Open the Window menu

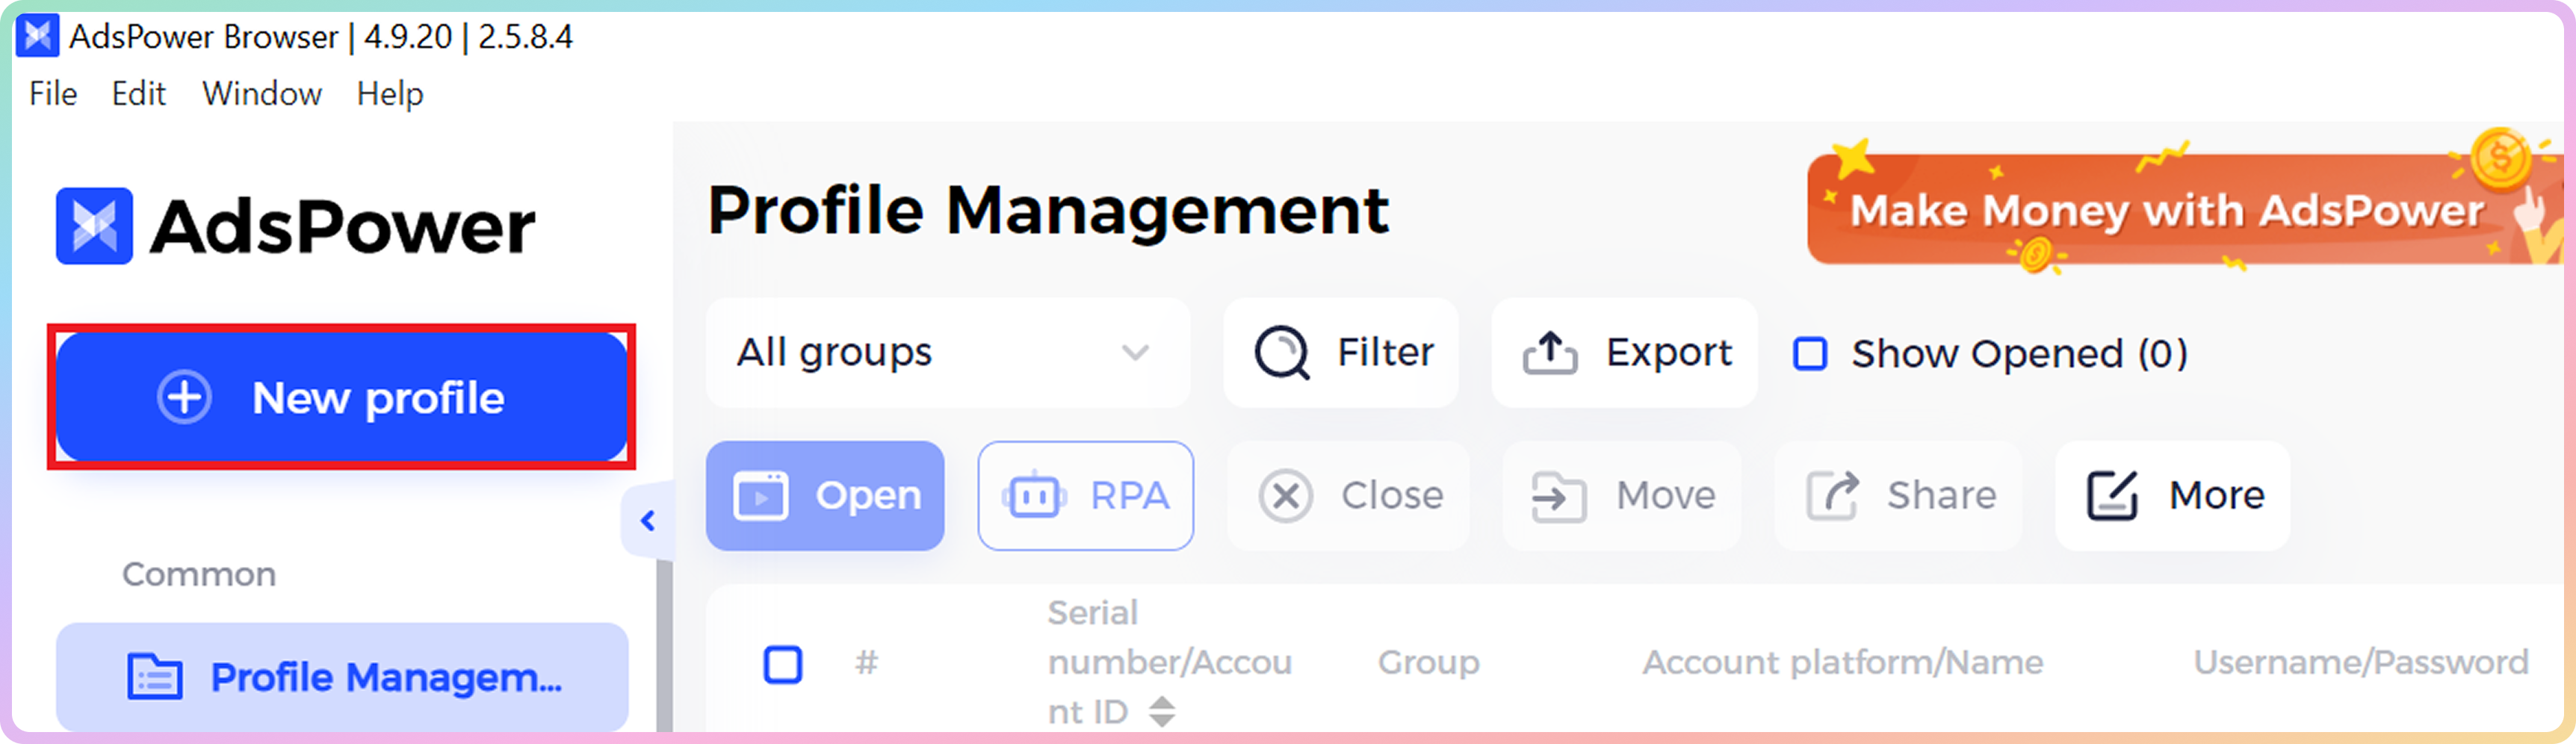tap(262, 94)
